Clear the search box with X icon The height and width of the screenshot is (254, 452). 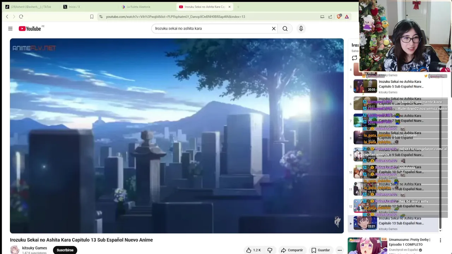(274, 29)
